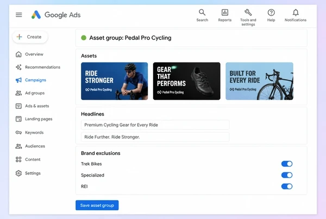Disable the Trek Bikes brand exclusion
This screenshot has height=219, width=326.
(x=287, y=164)
